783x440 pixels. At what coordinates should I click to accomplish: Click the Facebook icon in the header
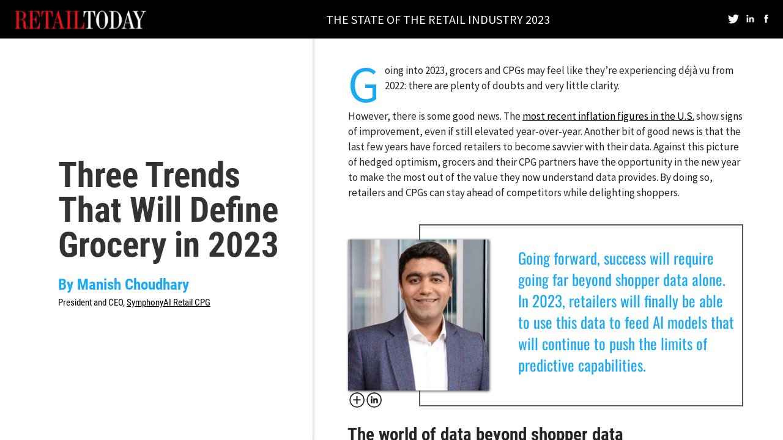point(766,19)
